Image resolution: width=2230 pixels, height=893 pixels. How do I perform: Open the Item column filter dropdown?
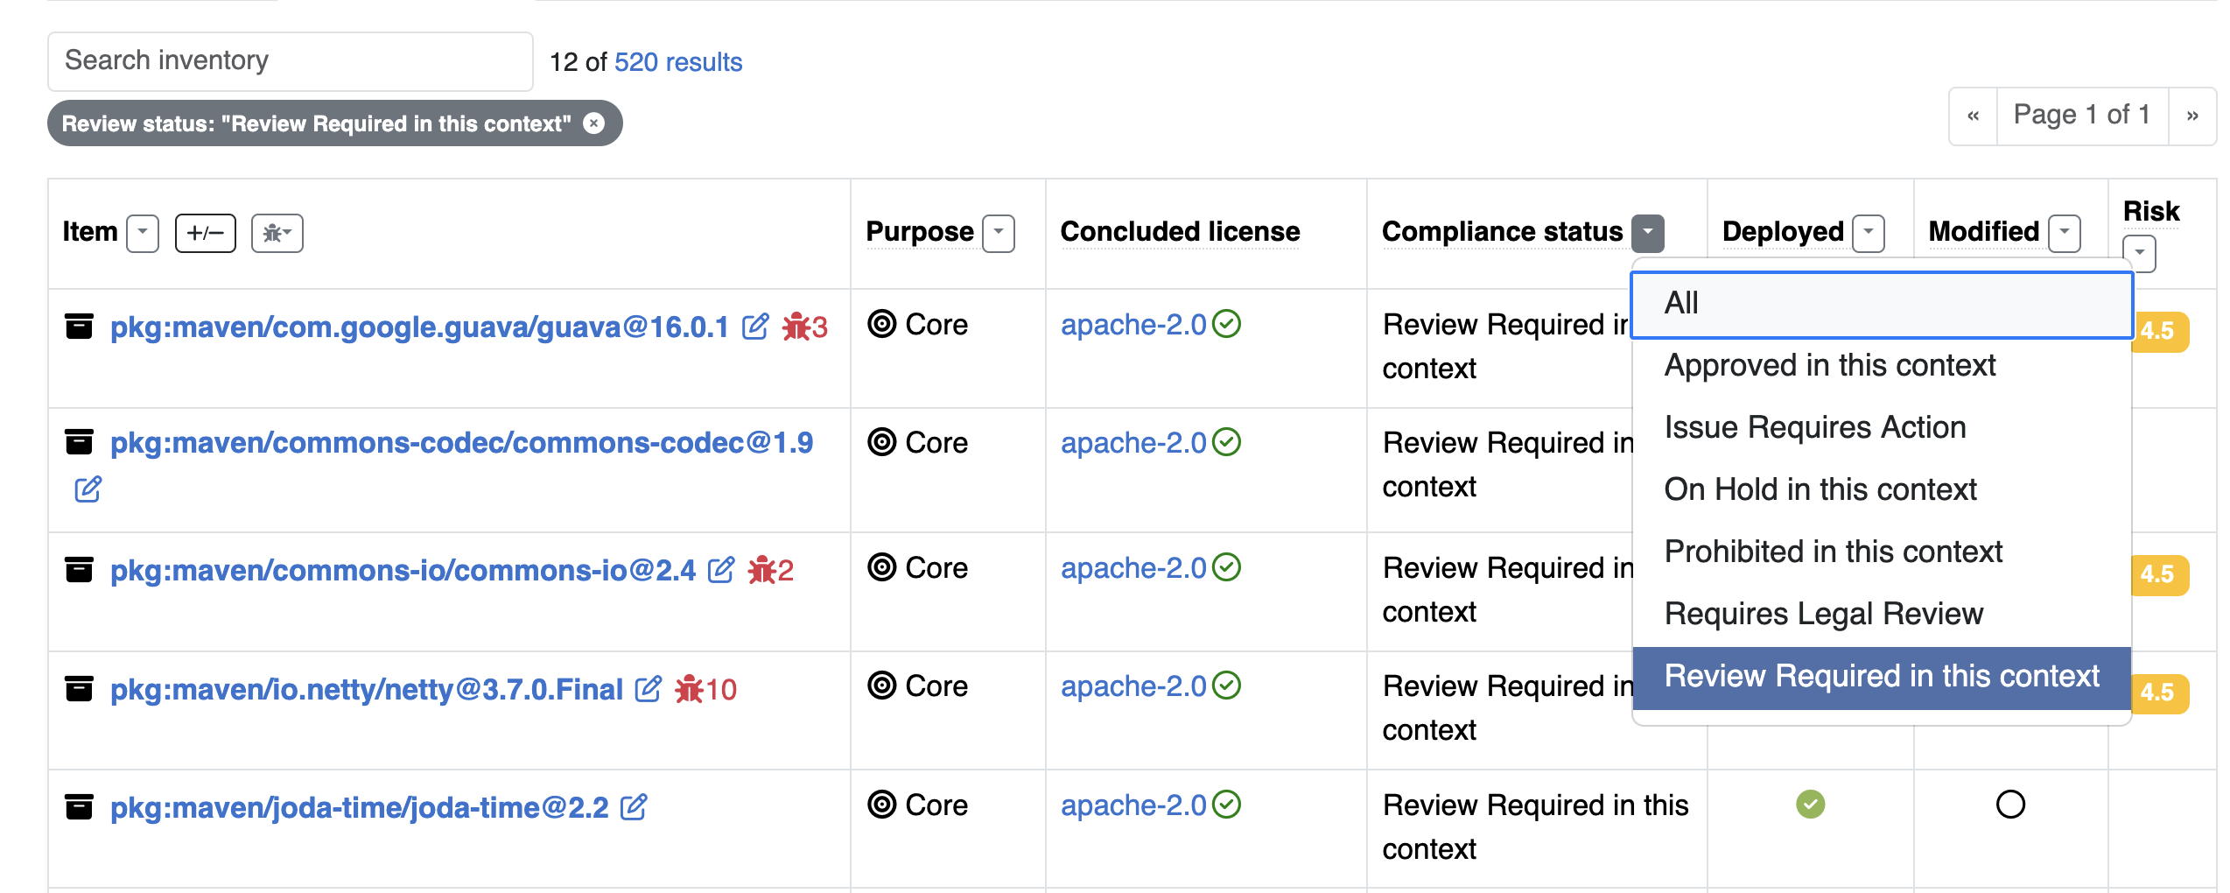(143, 233)
